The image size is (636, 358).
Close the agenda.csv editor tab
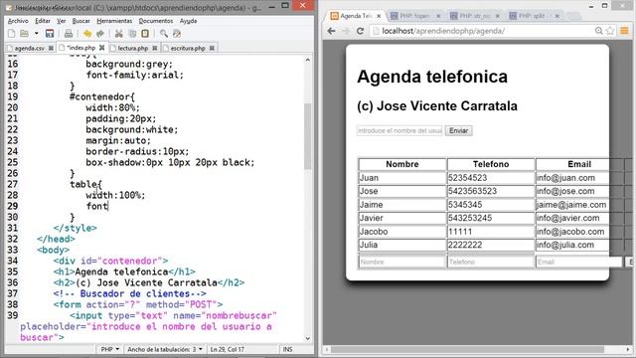tap(51, 48)
